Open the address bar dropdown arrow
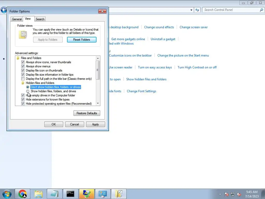This screenshot has width=265, height=199. (x=191, y=10)
